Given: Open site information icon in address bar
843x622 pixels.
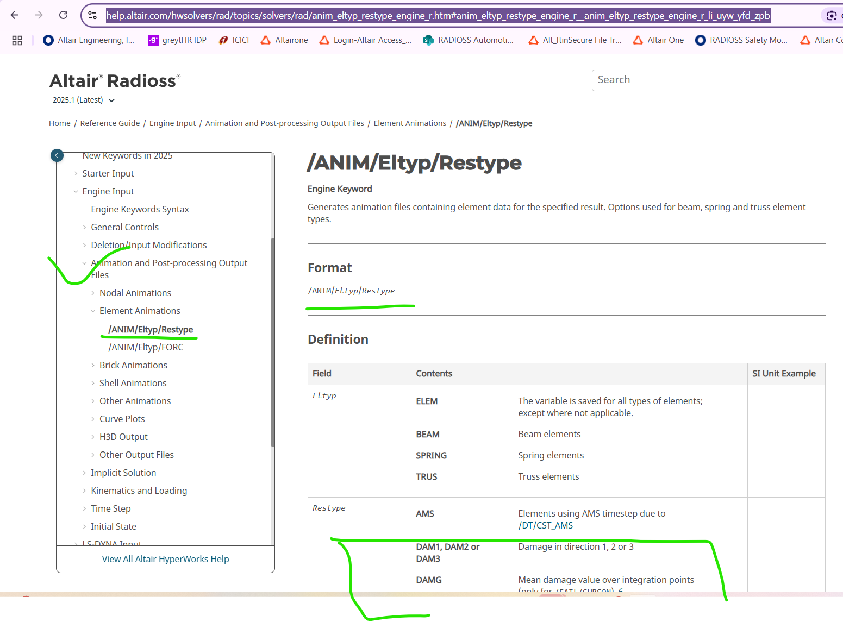Looking at the screenshot, I should click(x=93, y=15).
